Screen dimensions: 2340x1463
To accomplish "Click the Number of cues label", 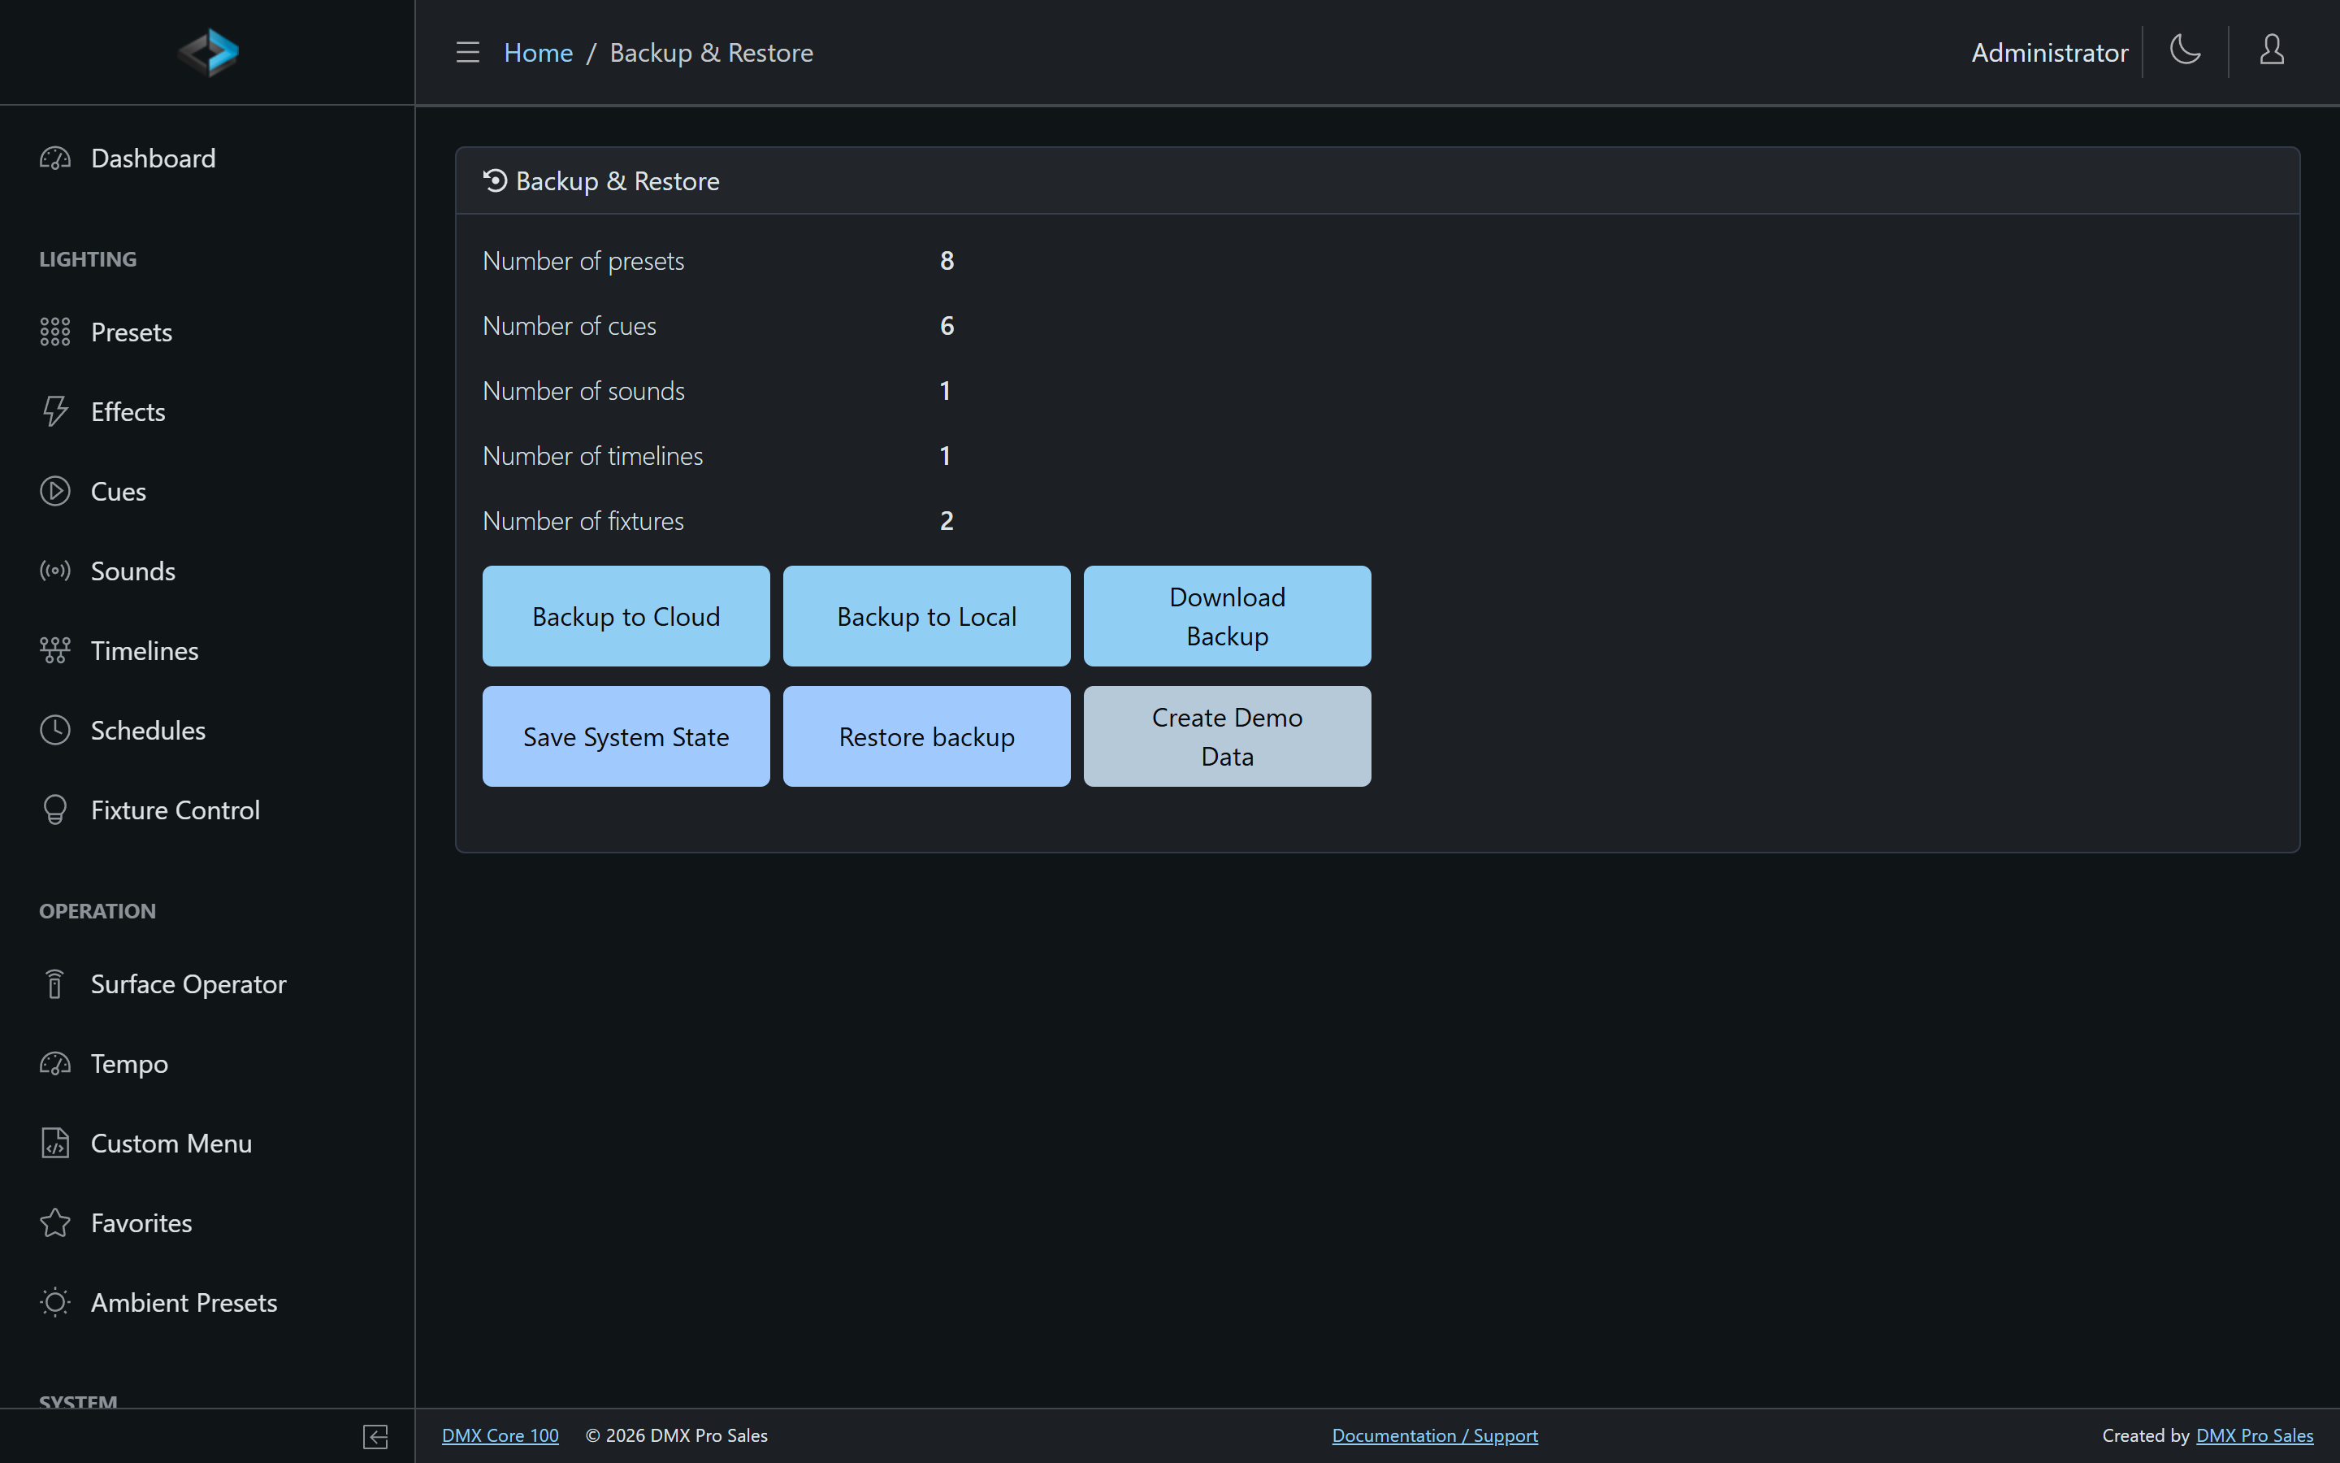I will click(570, 326).
